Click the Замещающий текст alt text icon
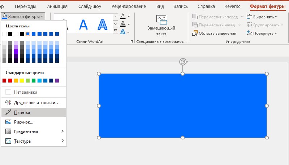The width and height of the screenshot is (289, 165). 161,20
